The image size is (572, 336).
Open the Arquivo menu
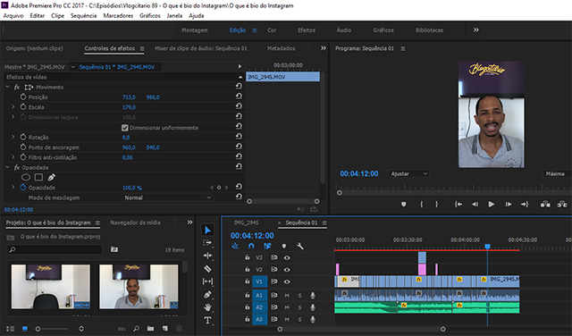click(13, 16)
